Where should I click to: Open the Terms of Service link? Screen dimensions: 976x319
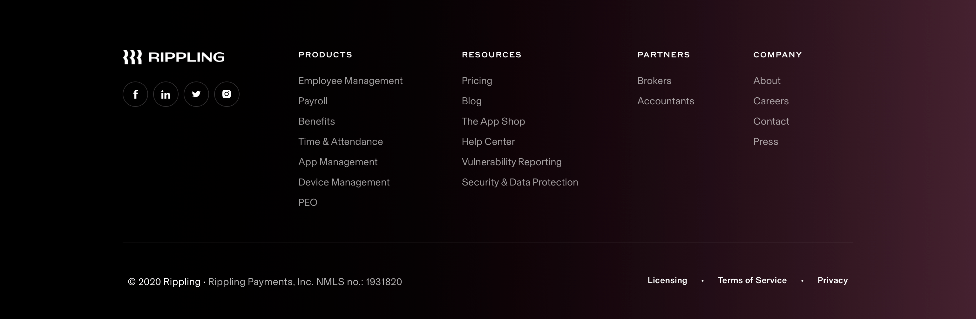pos(752,280)
